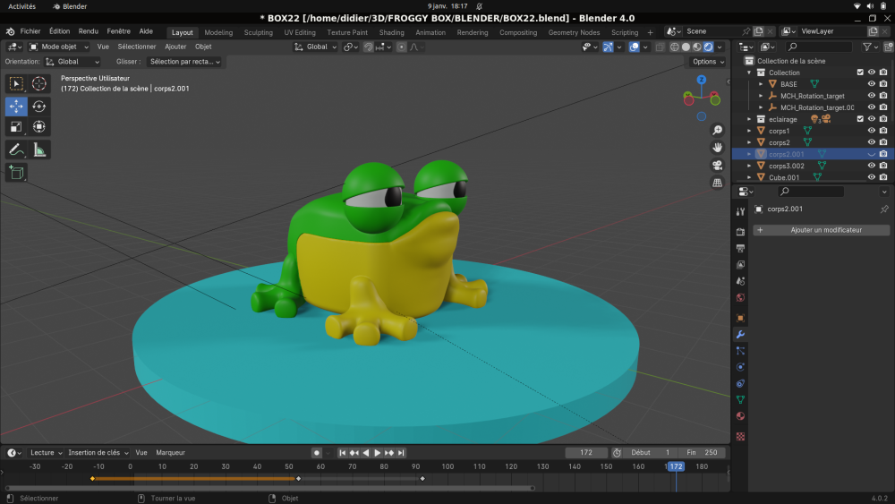Switch to the Sculpting workspace tab

259,32
